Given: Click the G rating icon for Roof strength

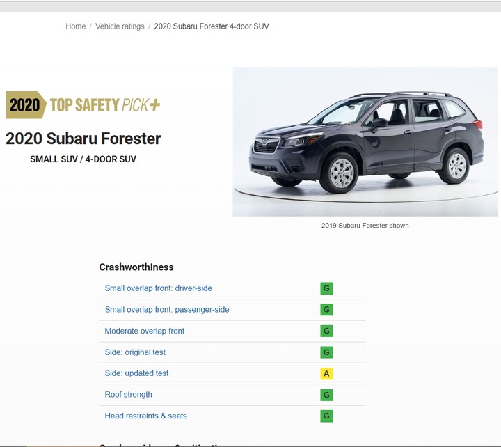Looking at the screenshot, I should (326, 395).
